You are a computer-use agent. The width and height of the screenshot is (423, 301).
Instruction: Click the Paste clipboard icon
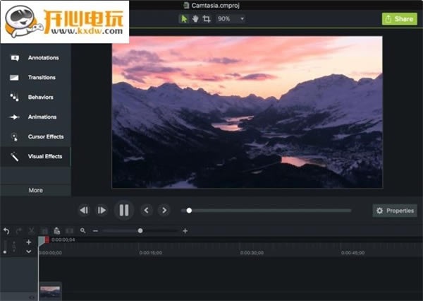(56, 231)
